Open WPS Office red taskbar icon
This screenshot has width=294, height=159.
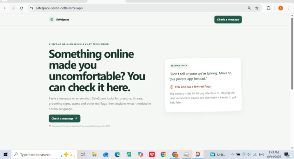[x=152, y=155]
